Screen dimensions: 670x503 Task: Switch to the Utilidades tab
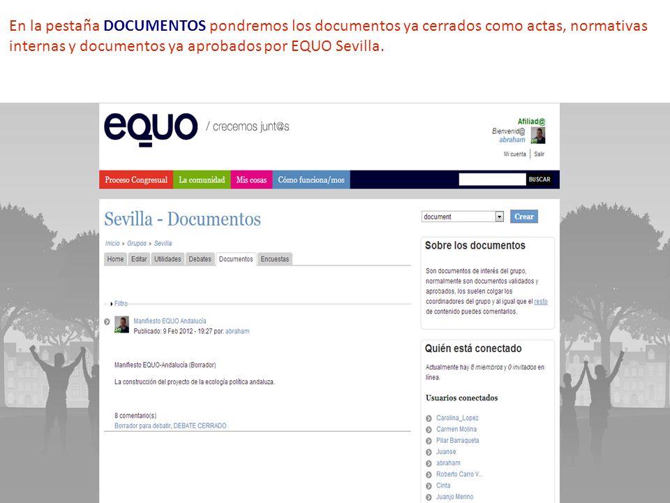pyautogui.click(x=167, y=259)
